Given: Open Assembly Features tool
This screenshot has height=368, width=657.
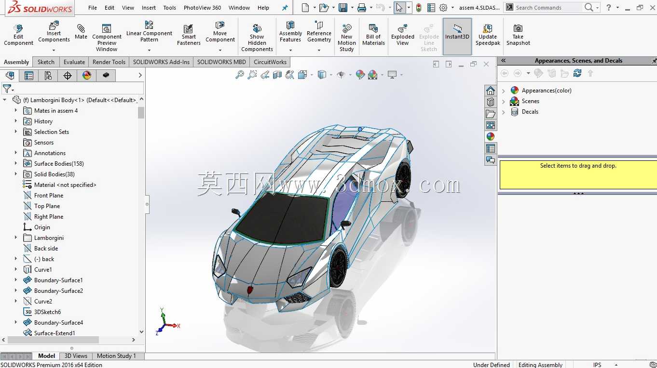Looking at the screenshot, I should coord(290,32).
